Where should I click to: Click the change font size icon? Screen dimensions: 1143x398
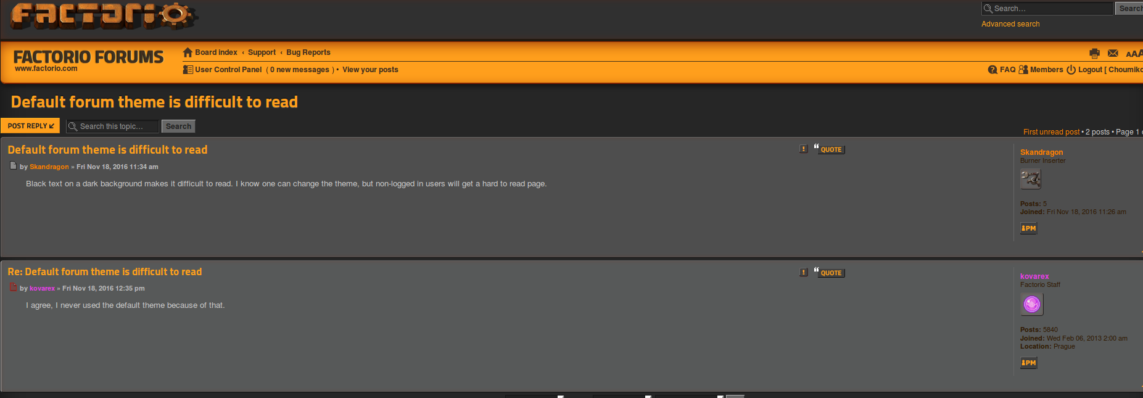pos(1134,54)
